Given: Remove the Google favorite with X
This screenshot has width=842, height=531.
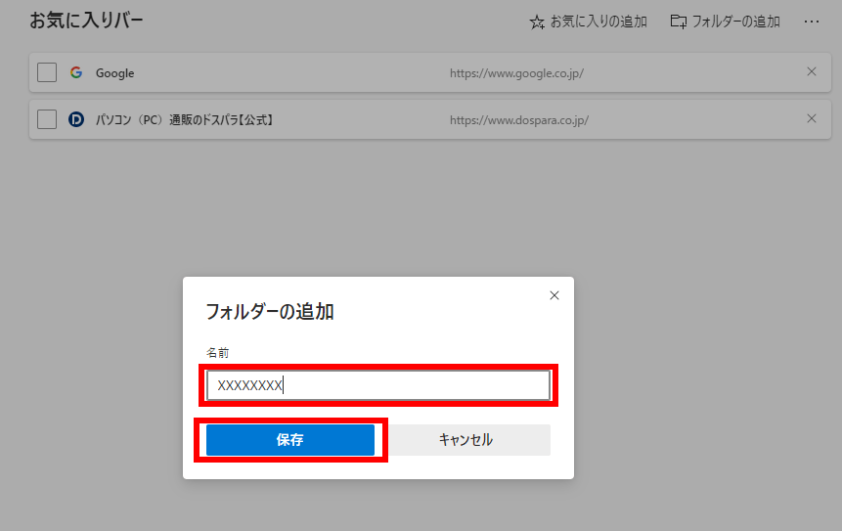Looking at the screenshot, I should 812,72.
